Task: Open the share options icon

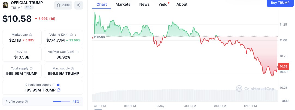Action: [x=79, y=5]
